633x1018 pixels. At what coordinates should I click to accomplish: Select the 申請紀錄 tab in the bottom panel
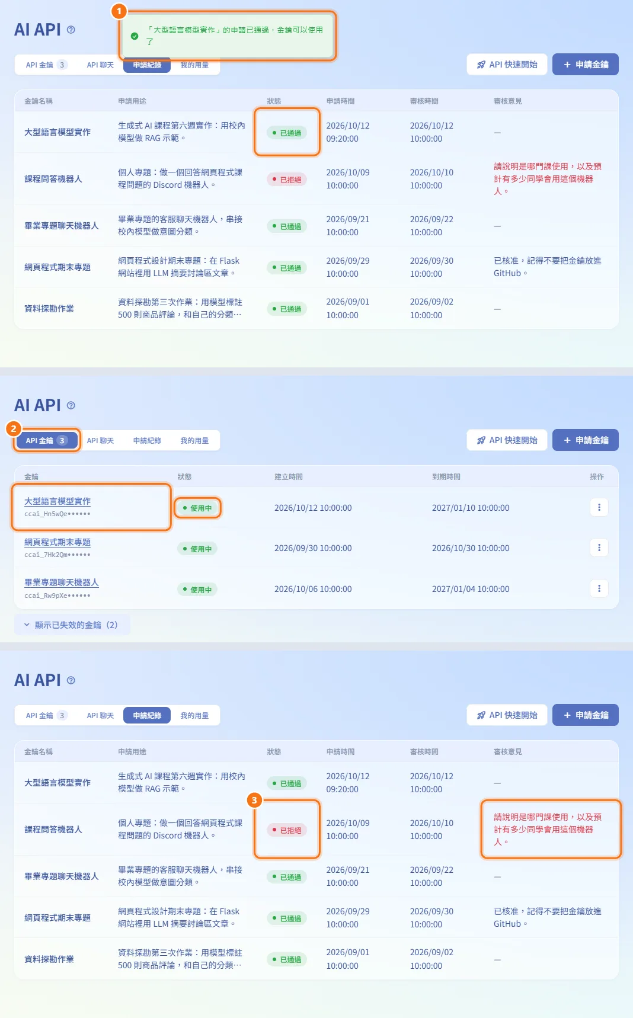pos(147,715)
